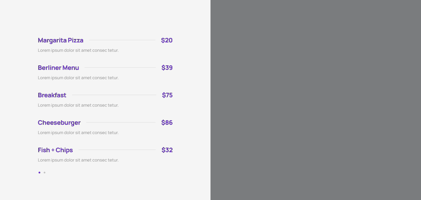Go to the first slider pagination dot
Viewport: 421px width, 200px height.
[39, 173]
